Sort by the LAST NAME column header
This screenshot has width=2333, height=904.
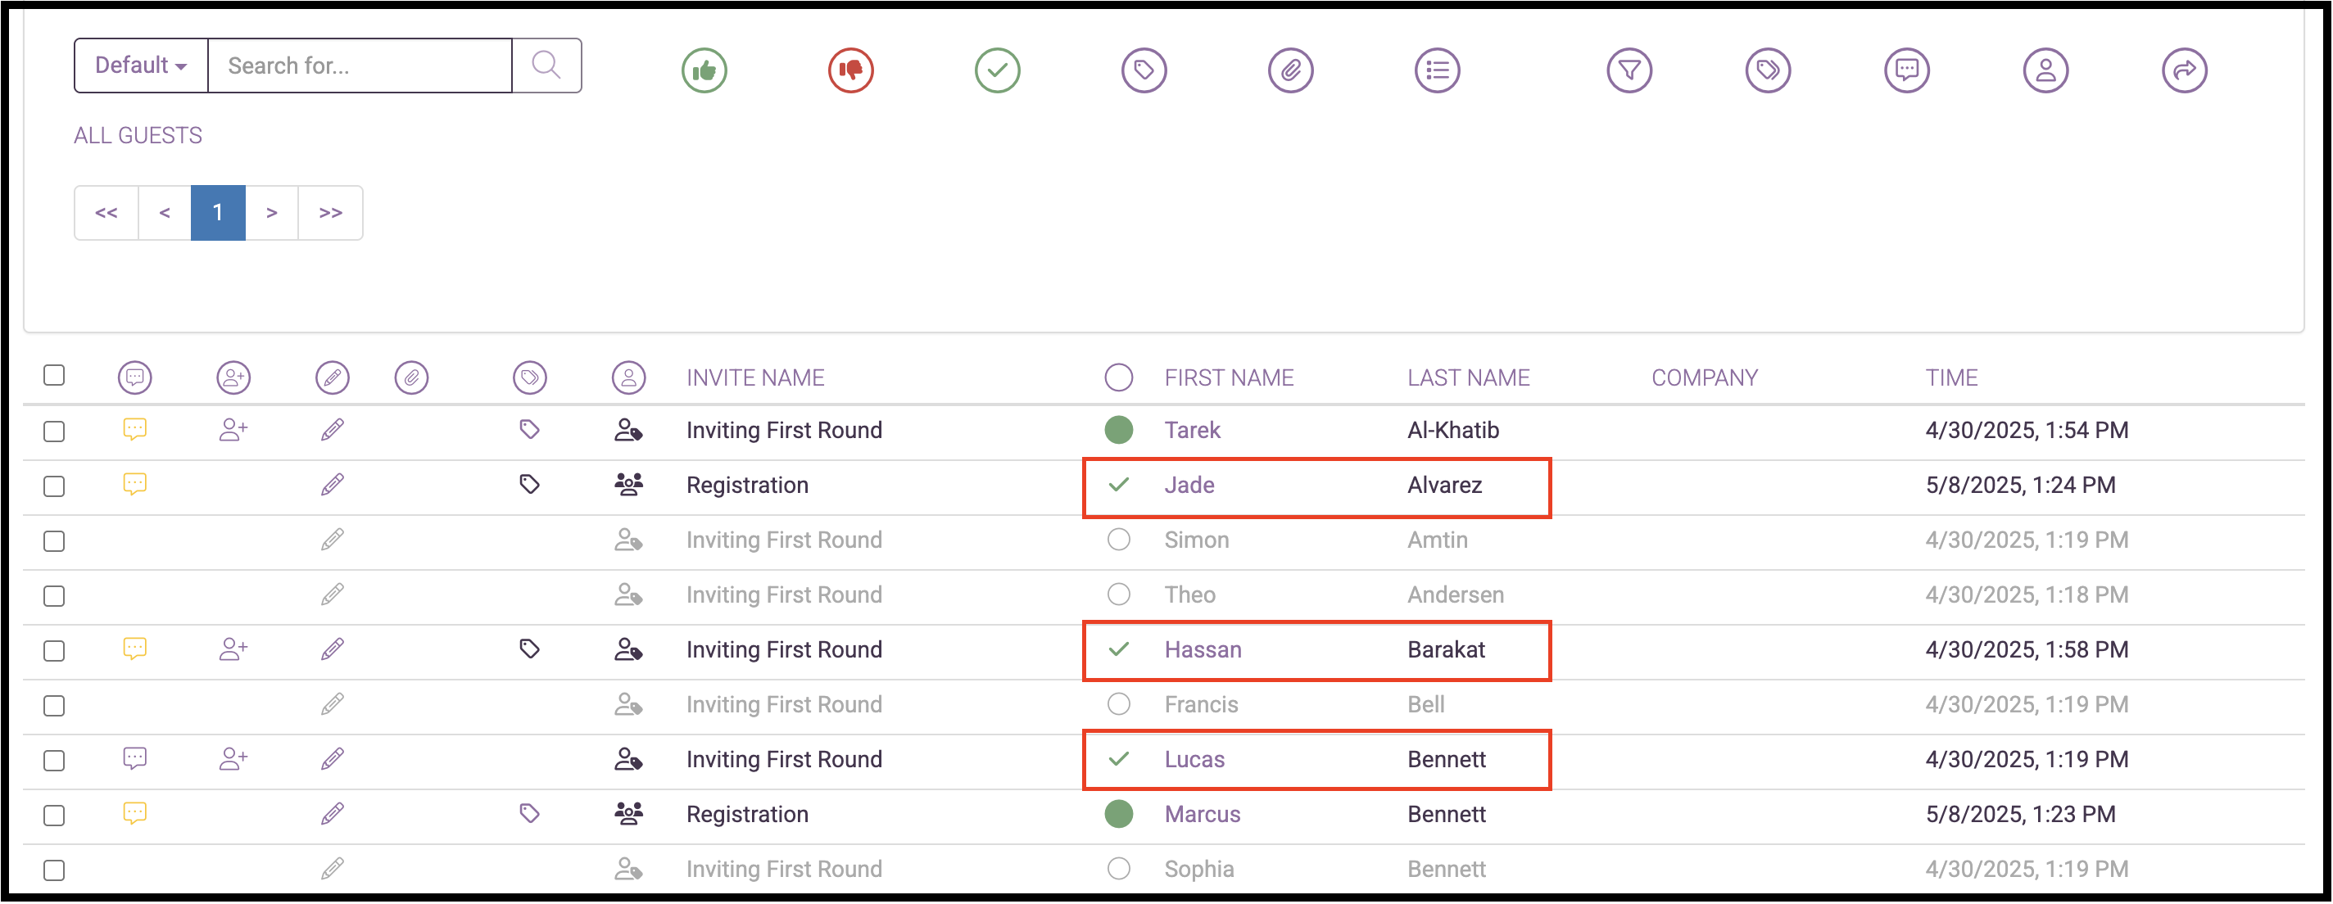1468,377
